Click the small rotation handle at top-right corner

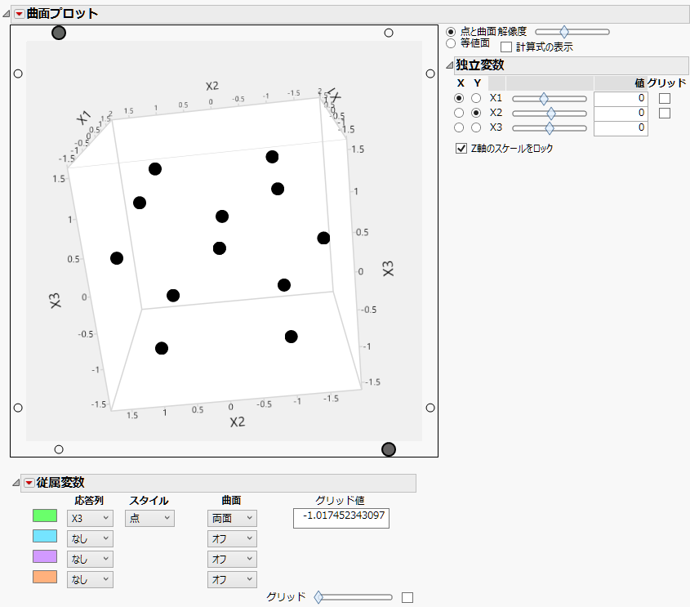(389, 33)
